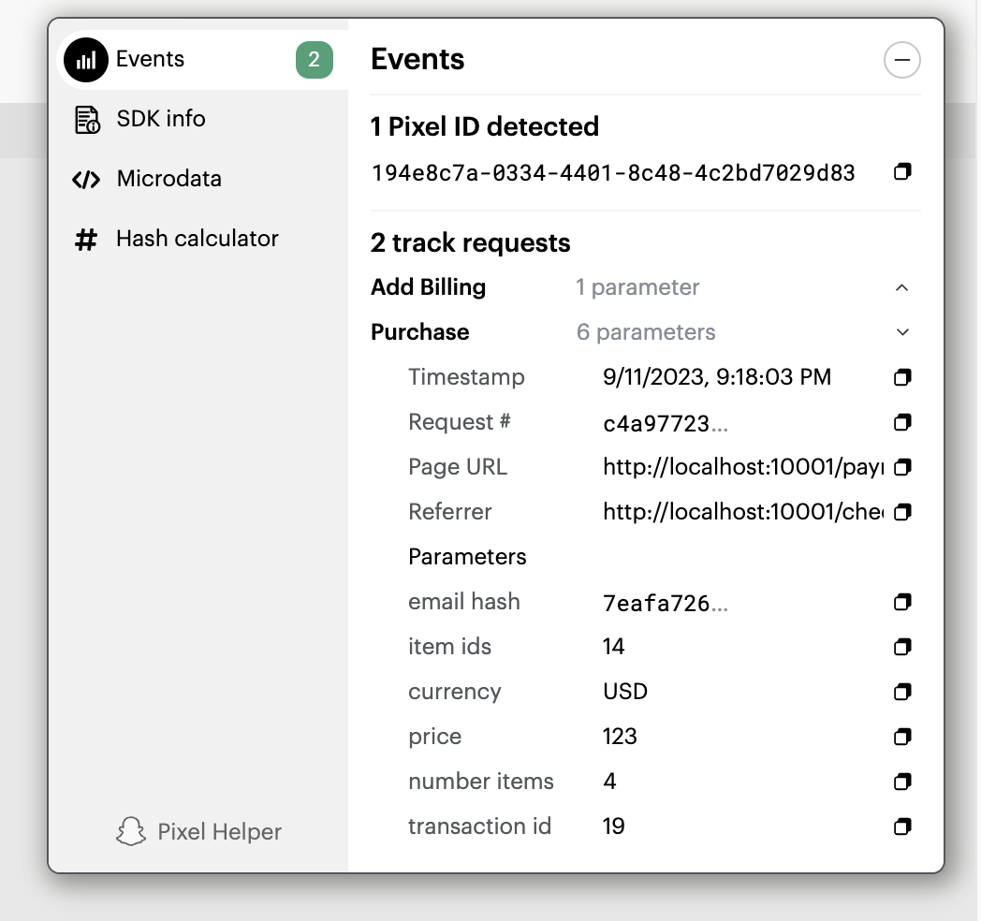
Task: Copy the number items value
Action: point(902,782)
